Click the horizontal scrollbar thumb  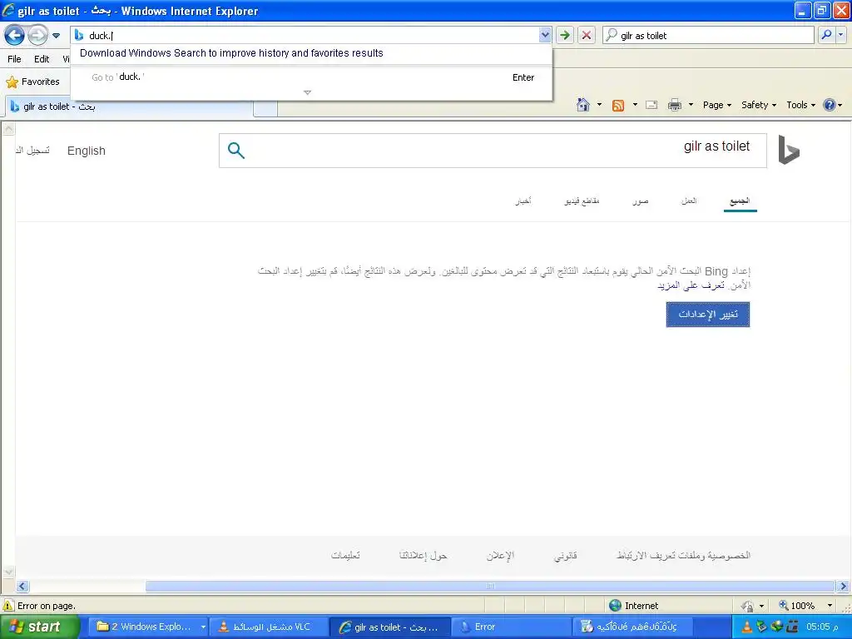pos(490,587)
